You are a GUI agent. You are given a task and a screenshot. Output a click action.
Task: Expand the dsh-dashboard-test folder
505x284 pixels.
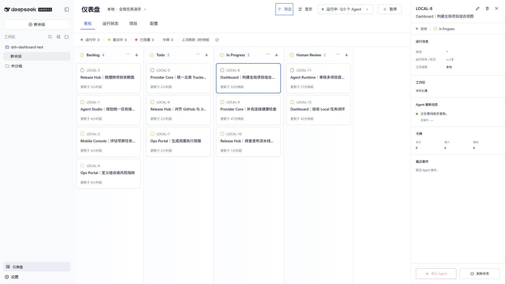[37, 47]
